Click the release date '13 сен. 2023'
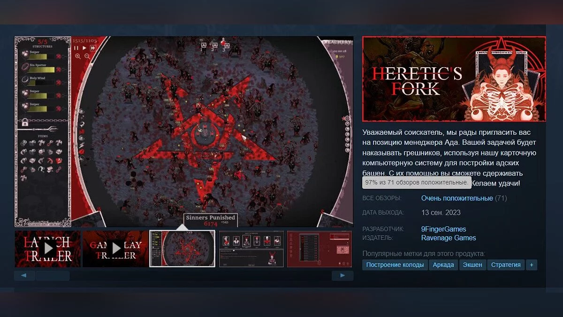This screenshot has width=563, height=317. coord(441,212)
